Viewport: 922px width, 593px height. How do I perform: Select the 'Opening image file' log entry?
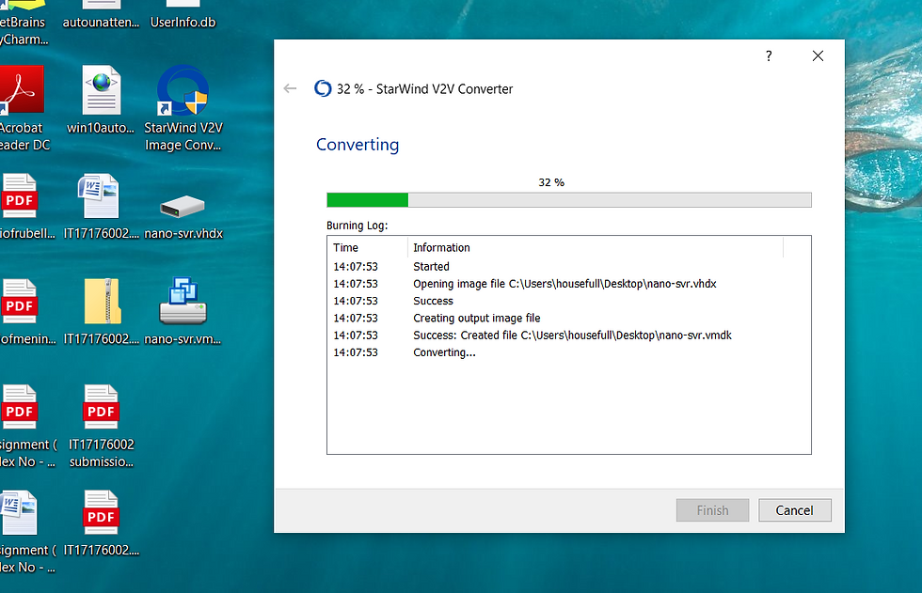pyautogui.click(x=568, y=284)
